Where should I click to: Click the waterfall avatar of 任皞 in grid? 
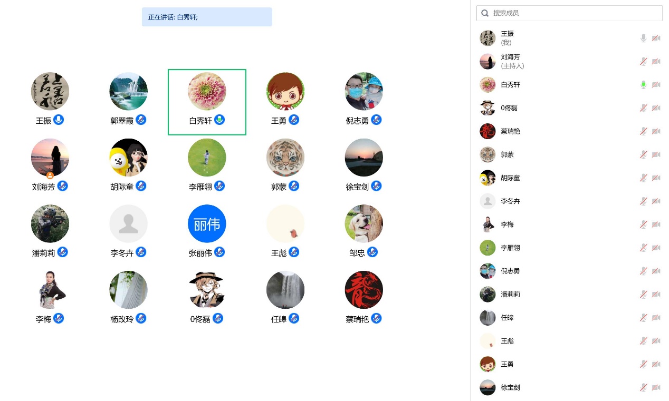point(285,290)
